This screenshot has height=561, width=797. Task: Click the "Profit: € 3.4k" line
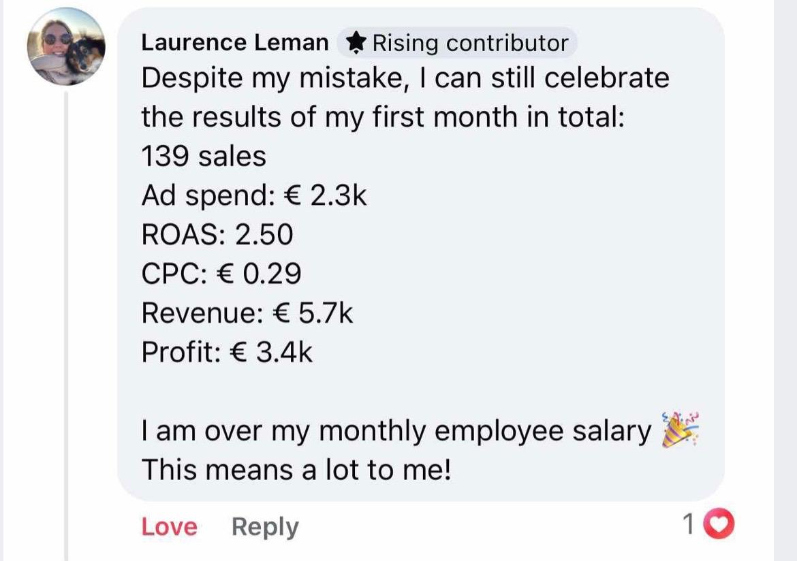pos(227,352)
